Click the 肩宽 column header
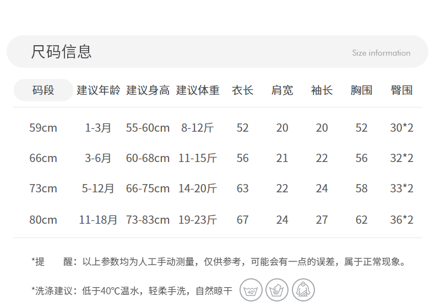The height and width of the screenshot is (302, 435). [282, 90]
